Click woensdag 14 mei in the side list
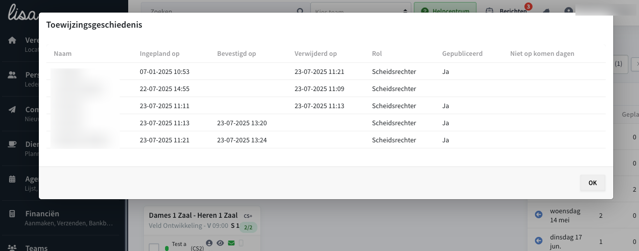The height and width of the screenshot is (251, 639). [565, 215]
